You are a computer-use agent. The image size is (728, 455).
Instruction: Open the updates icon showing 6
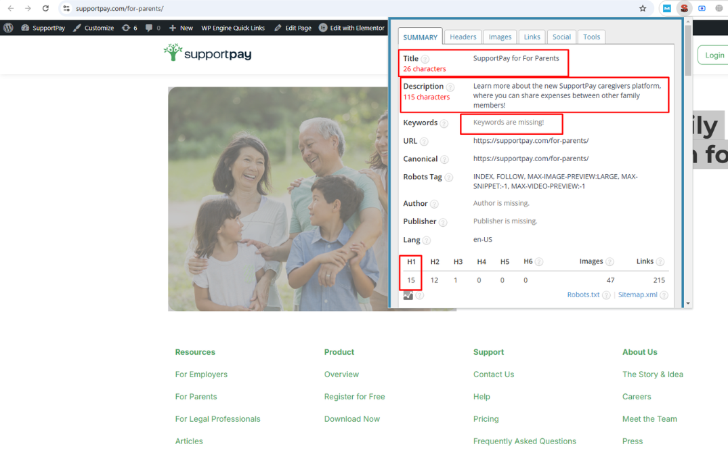(x=129, y=28)
